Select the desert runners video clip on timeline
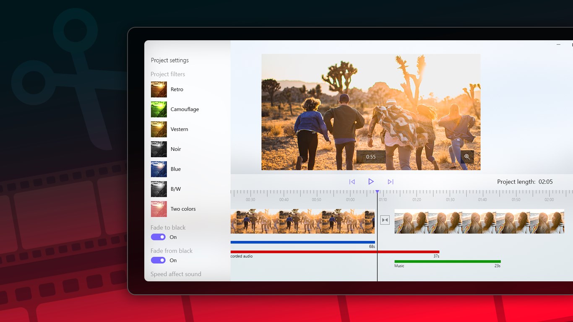This screenshot has width=573, height=322. pyautogui.click(x=302, y=221)
